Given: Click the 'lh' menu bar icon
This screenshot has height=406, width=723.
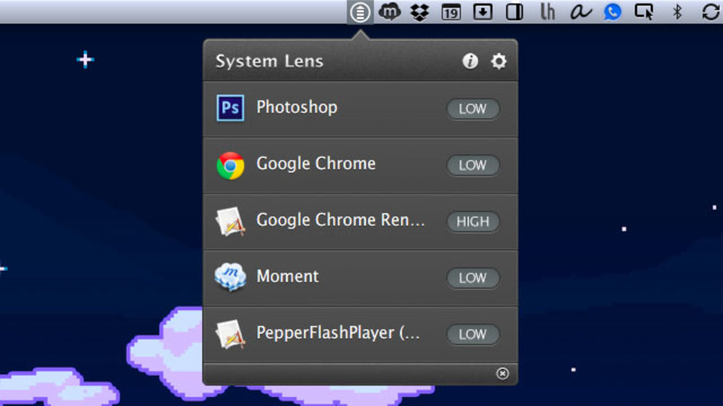Looking at the screenshot, I should (548, 12).
